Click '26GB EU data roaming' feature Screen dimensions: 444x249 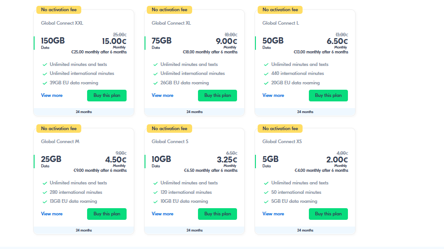[x=185, y=83]
